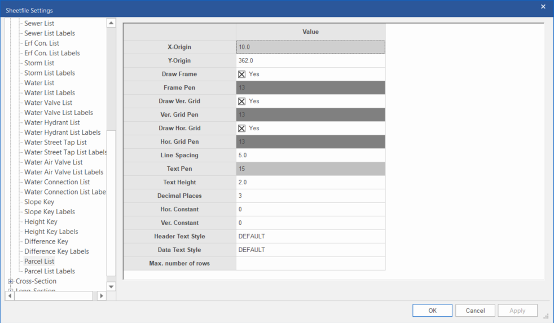Image resolution: width=554 pixels, height=323 pixels.
Task: Edit the Y-Origin value field
Action: pos(310,60)
